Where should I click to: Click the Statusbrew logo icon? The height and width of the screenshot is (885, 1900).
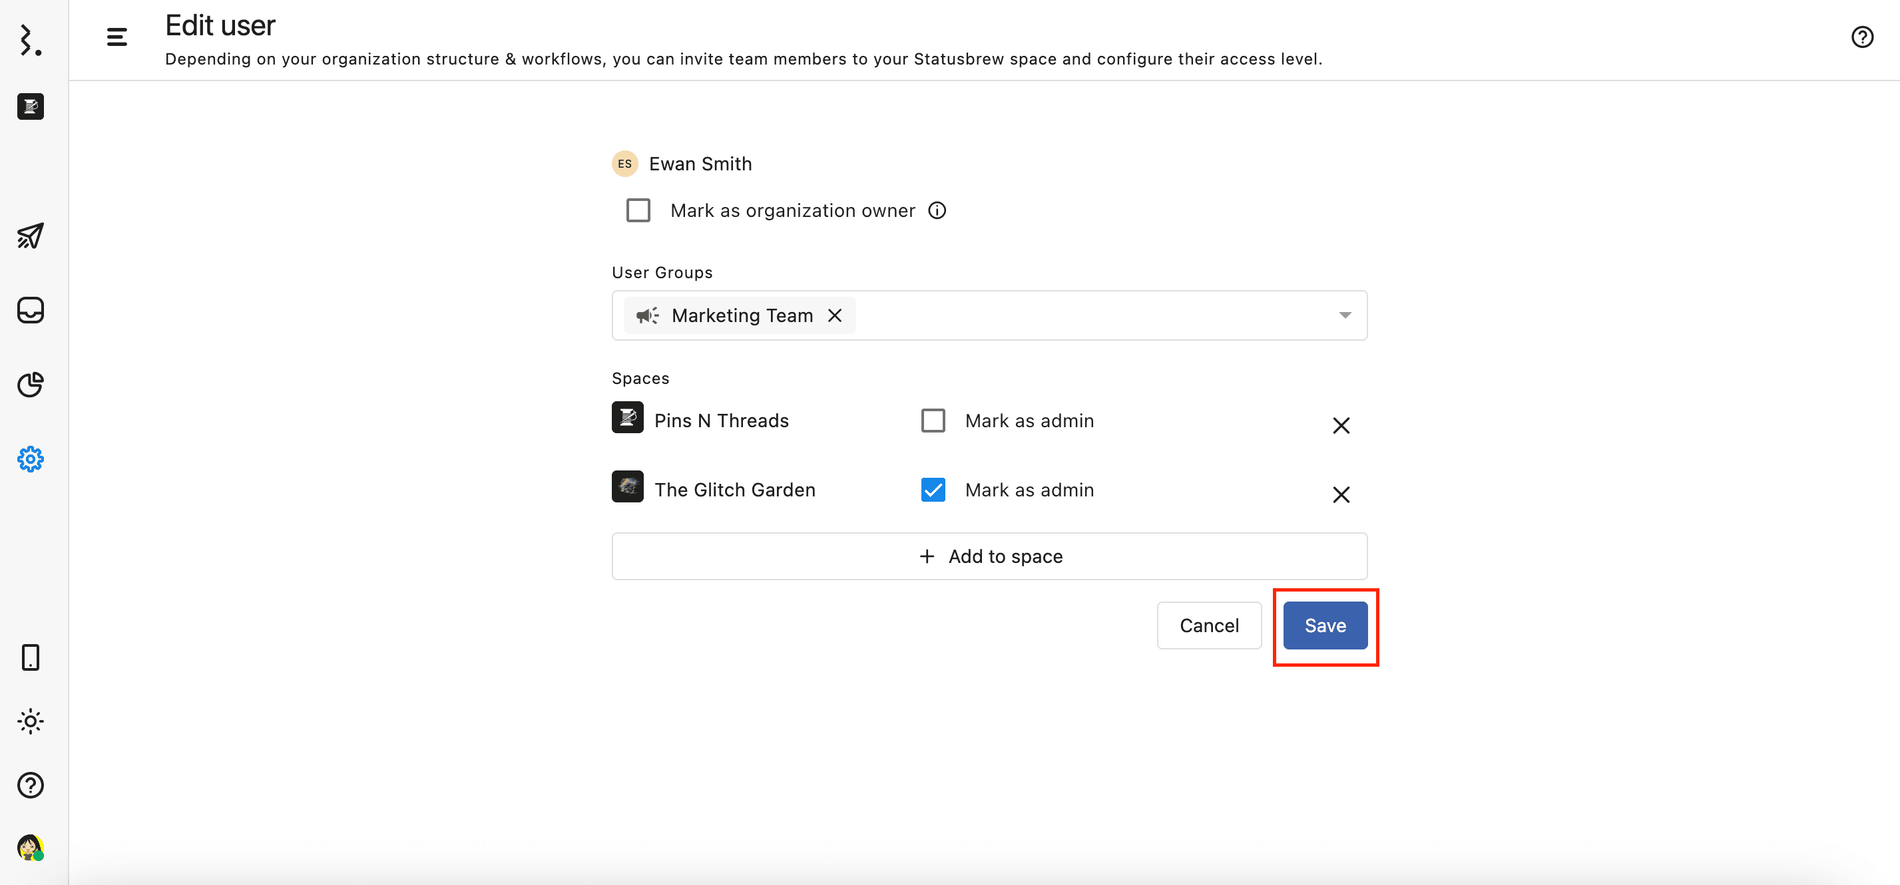click(30, 40)
